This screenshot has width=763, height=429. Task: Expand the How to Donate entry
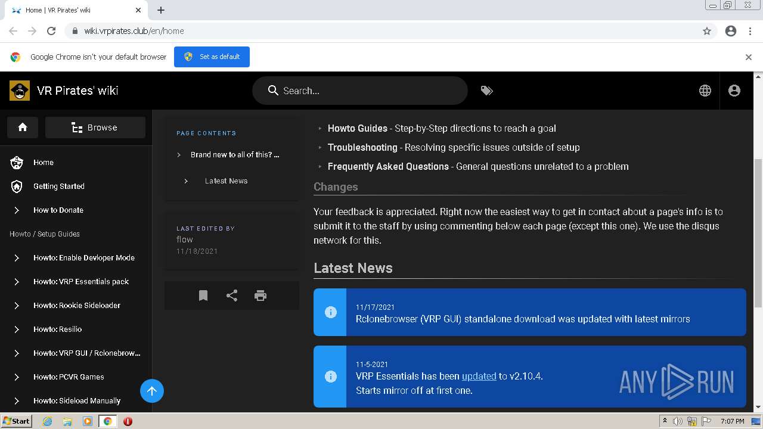coord(17,210)
